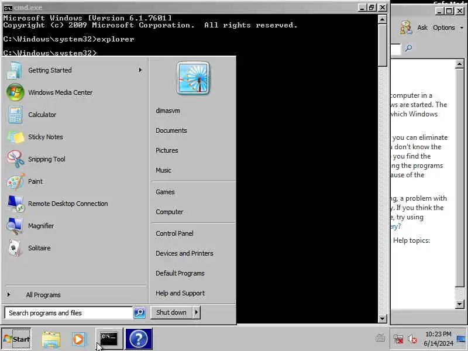
Task: Click the Help window search field
Action: pos(396,49)
